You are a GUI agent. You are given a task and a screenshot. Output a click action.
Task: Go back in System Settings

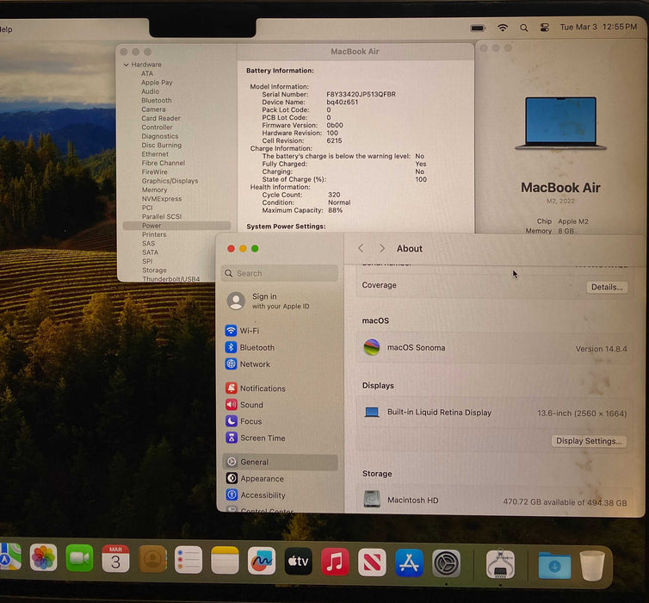click(x=361, y=248)
